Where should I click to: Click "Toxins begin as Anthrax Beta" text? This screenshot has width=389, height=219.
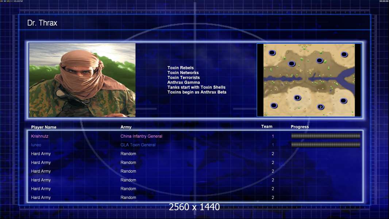click(197, 92)
